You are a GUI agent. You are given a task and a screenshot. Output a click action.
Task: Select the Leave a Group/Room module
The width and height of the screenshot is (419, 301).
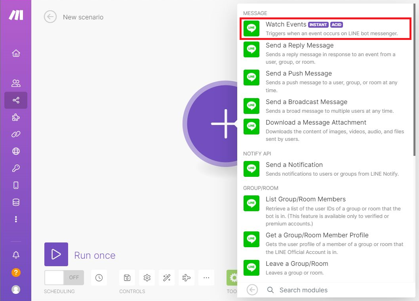(326, 268)
